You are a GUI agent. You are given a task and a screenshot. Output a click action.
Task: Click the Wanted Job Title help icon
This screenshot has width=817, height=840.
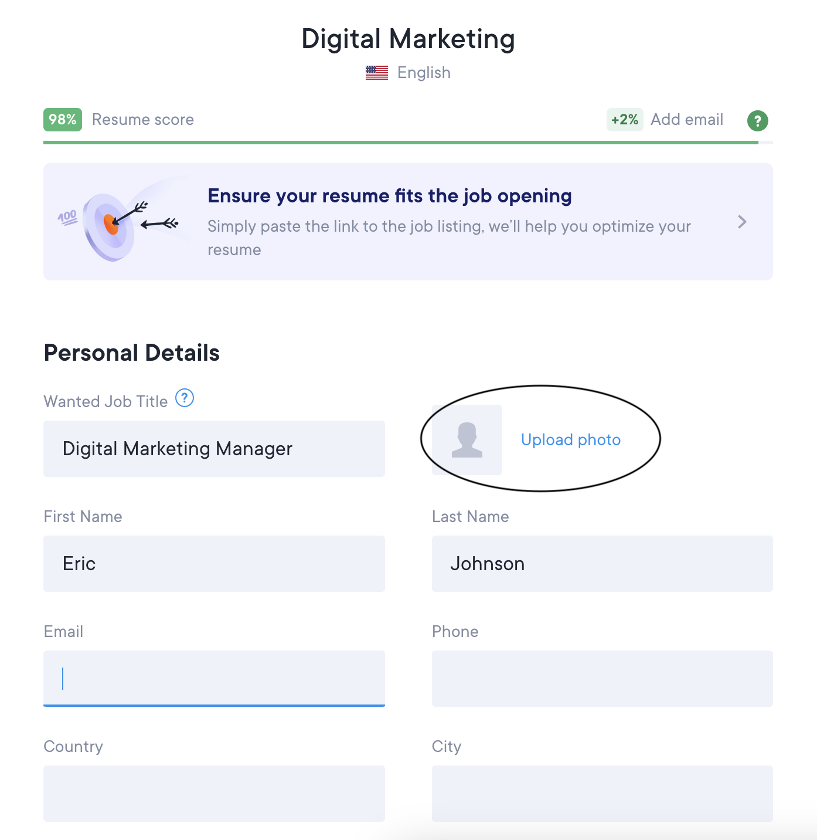[185, 398]
